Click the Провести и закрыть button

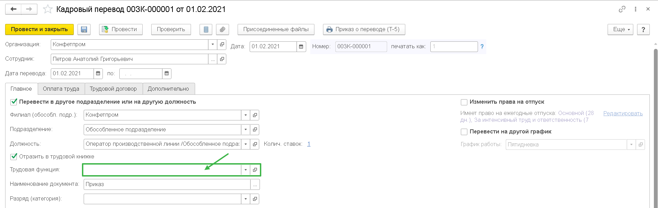(39, 29)
